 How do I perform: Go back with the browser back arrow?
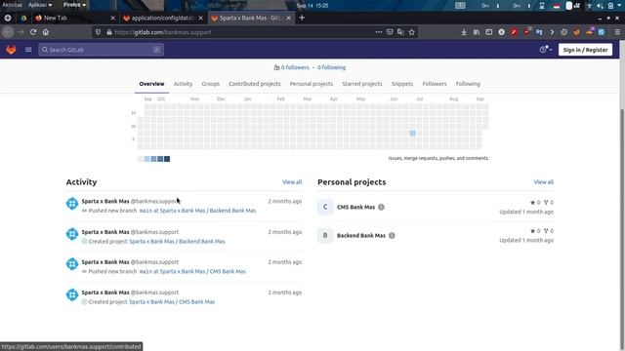pos(8,32)
